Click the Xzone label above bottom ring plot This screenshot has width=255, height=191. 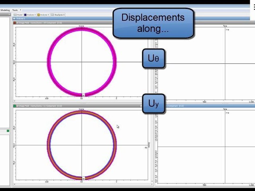click(x=81, y=109)
